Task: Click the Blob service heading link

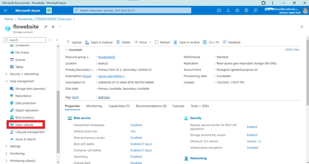Action: coord(82,118)
